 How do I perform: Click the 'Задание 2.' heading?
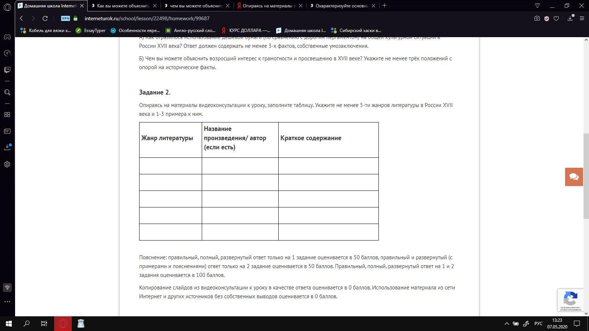155,92
